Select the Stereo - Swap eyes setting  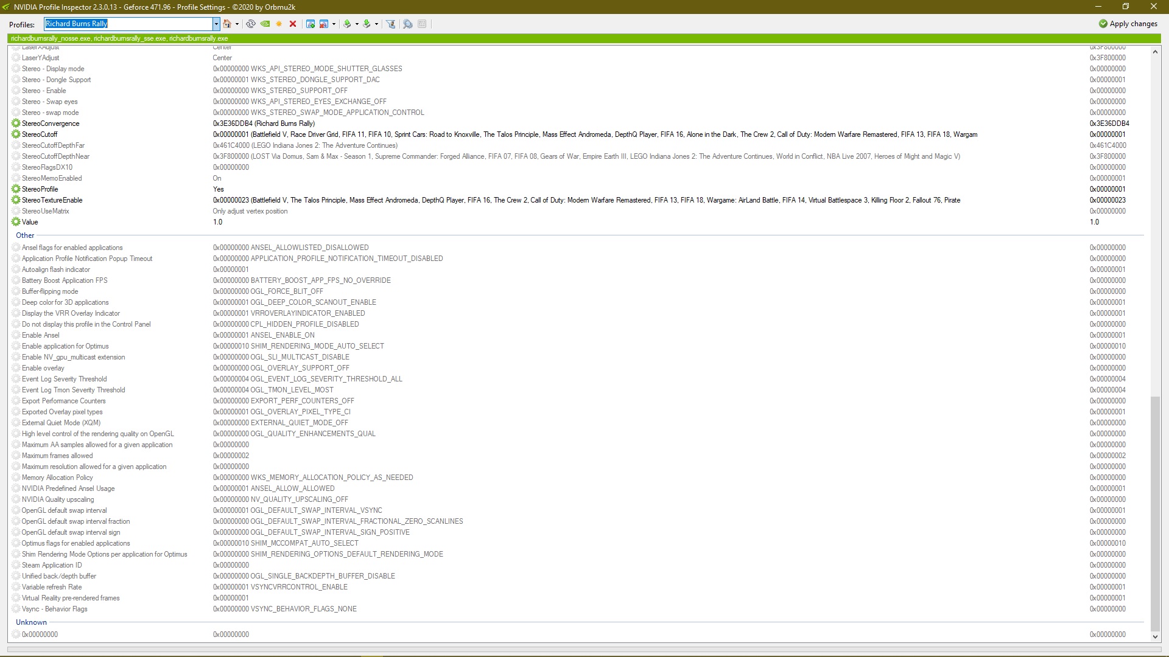tap(49, 102)
